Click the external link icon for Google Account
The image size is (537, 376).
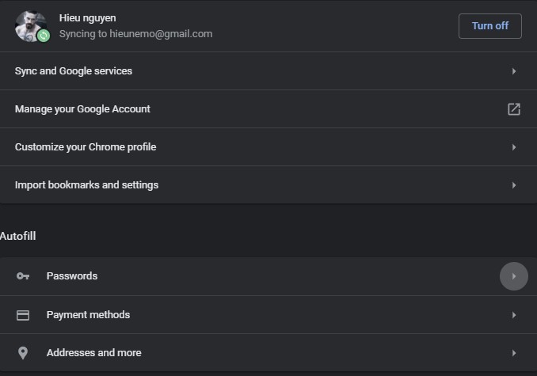pos(513,109)
